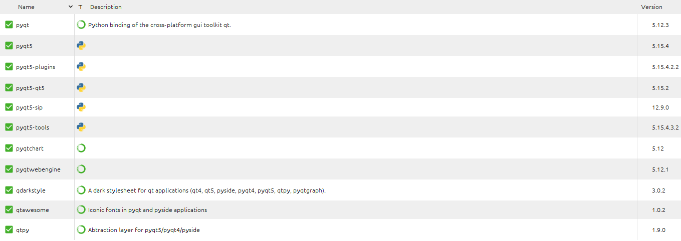This screenshot has height=241, width=681.
Task: Uncheck the qtpy package checkbox
Action: coord(9,229)
